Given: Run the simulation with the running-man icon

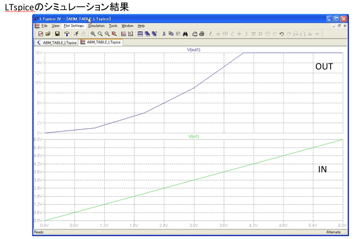Looking at the screenshot, I should pyautogui.click(x=76, y=34).
